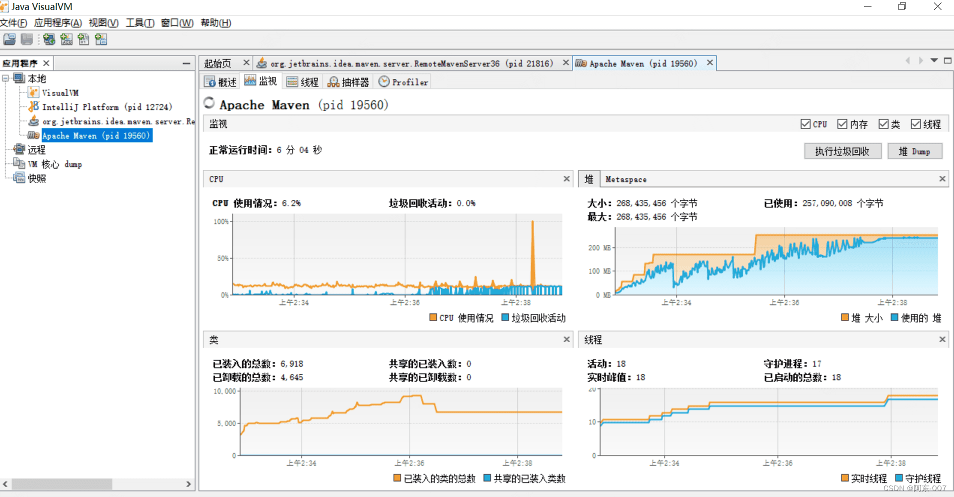Close the 线程 chart panel

(942, 339)
